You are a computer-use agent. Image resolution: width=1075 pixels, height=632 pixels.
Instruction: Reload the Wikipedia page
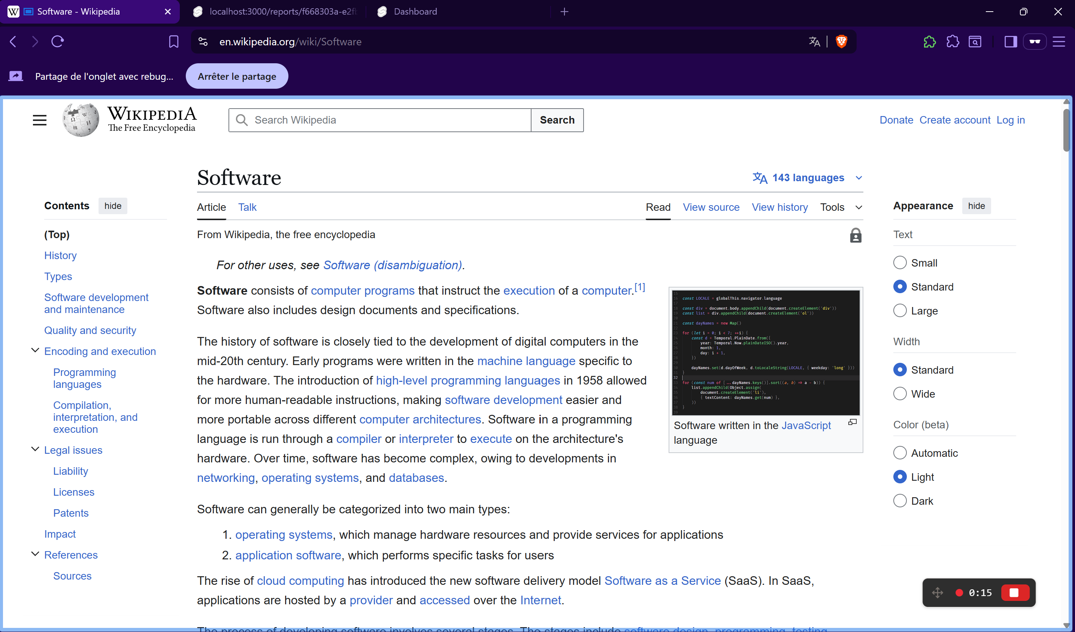[x=58, y=41]
